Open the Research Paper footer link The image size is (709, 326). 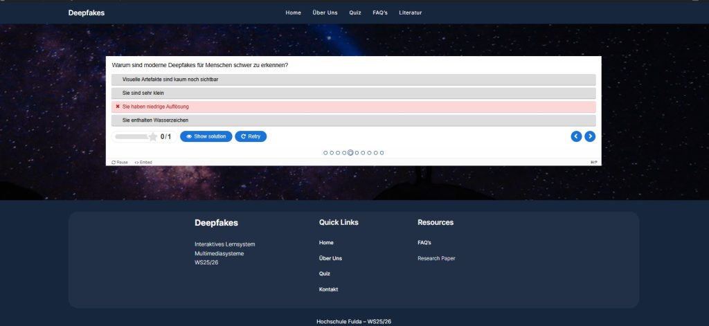pos(436,258)
